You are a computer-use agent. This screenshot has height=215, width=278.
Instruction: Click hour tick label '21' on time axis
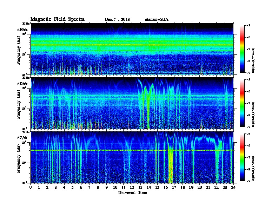[x=208, y=187]
